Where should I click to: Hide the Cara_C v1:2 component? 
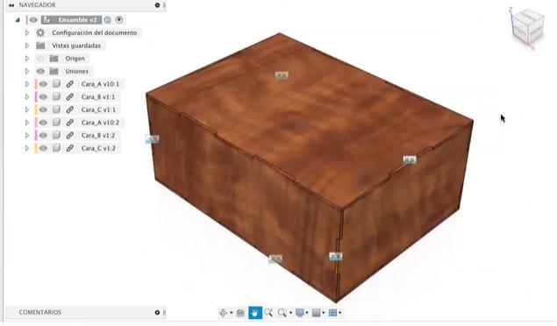pos(43,148)
